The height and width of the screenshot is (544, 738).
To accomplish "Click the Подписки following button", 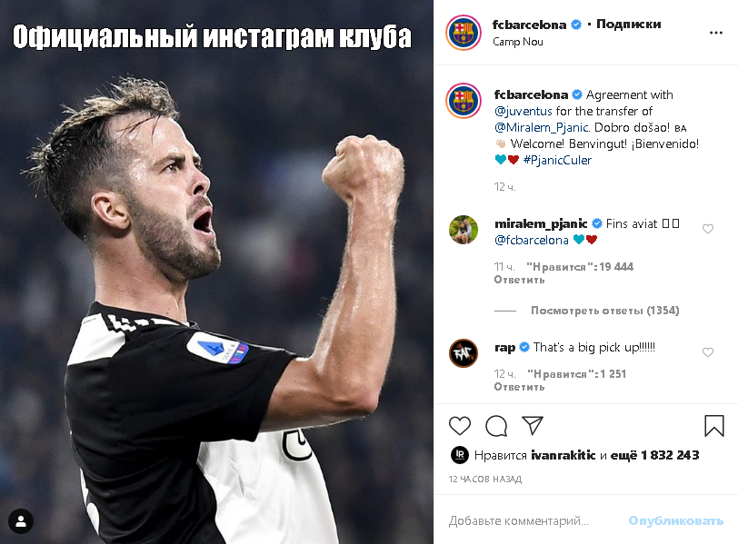I will (628, 24).
